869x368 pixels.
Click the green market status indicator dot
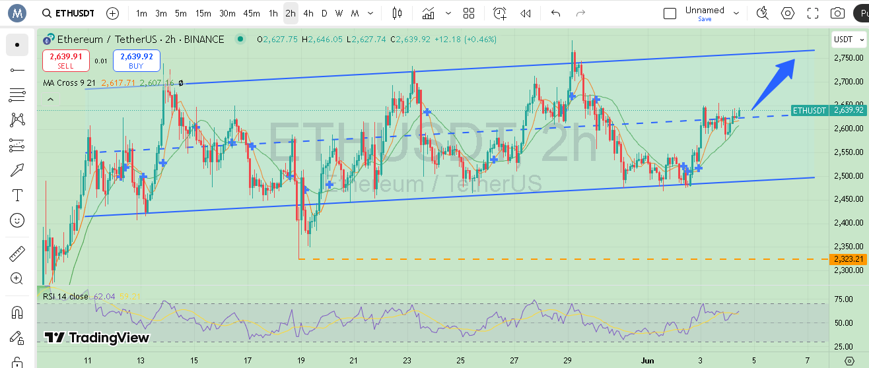pos(239,40)
